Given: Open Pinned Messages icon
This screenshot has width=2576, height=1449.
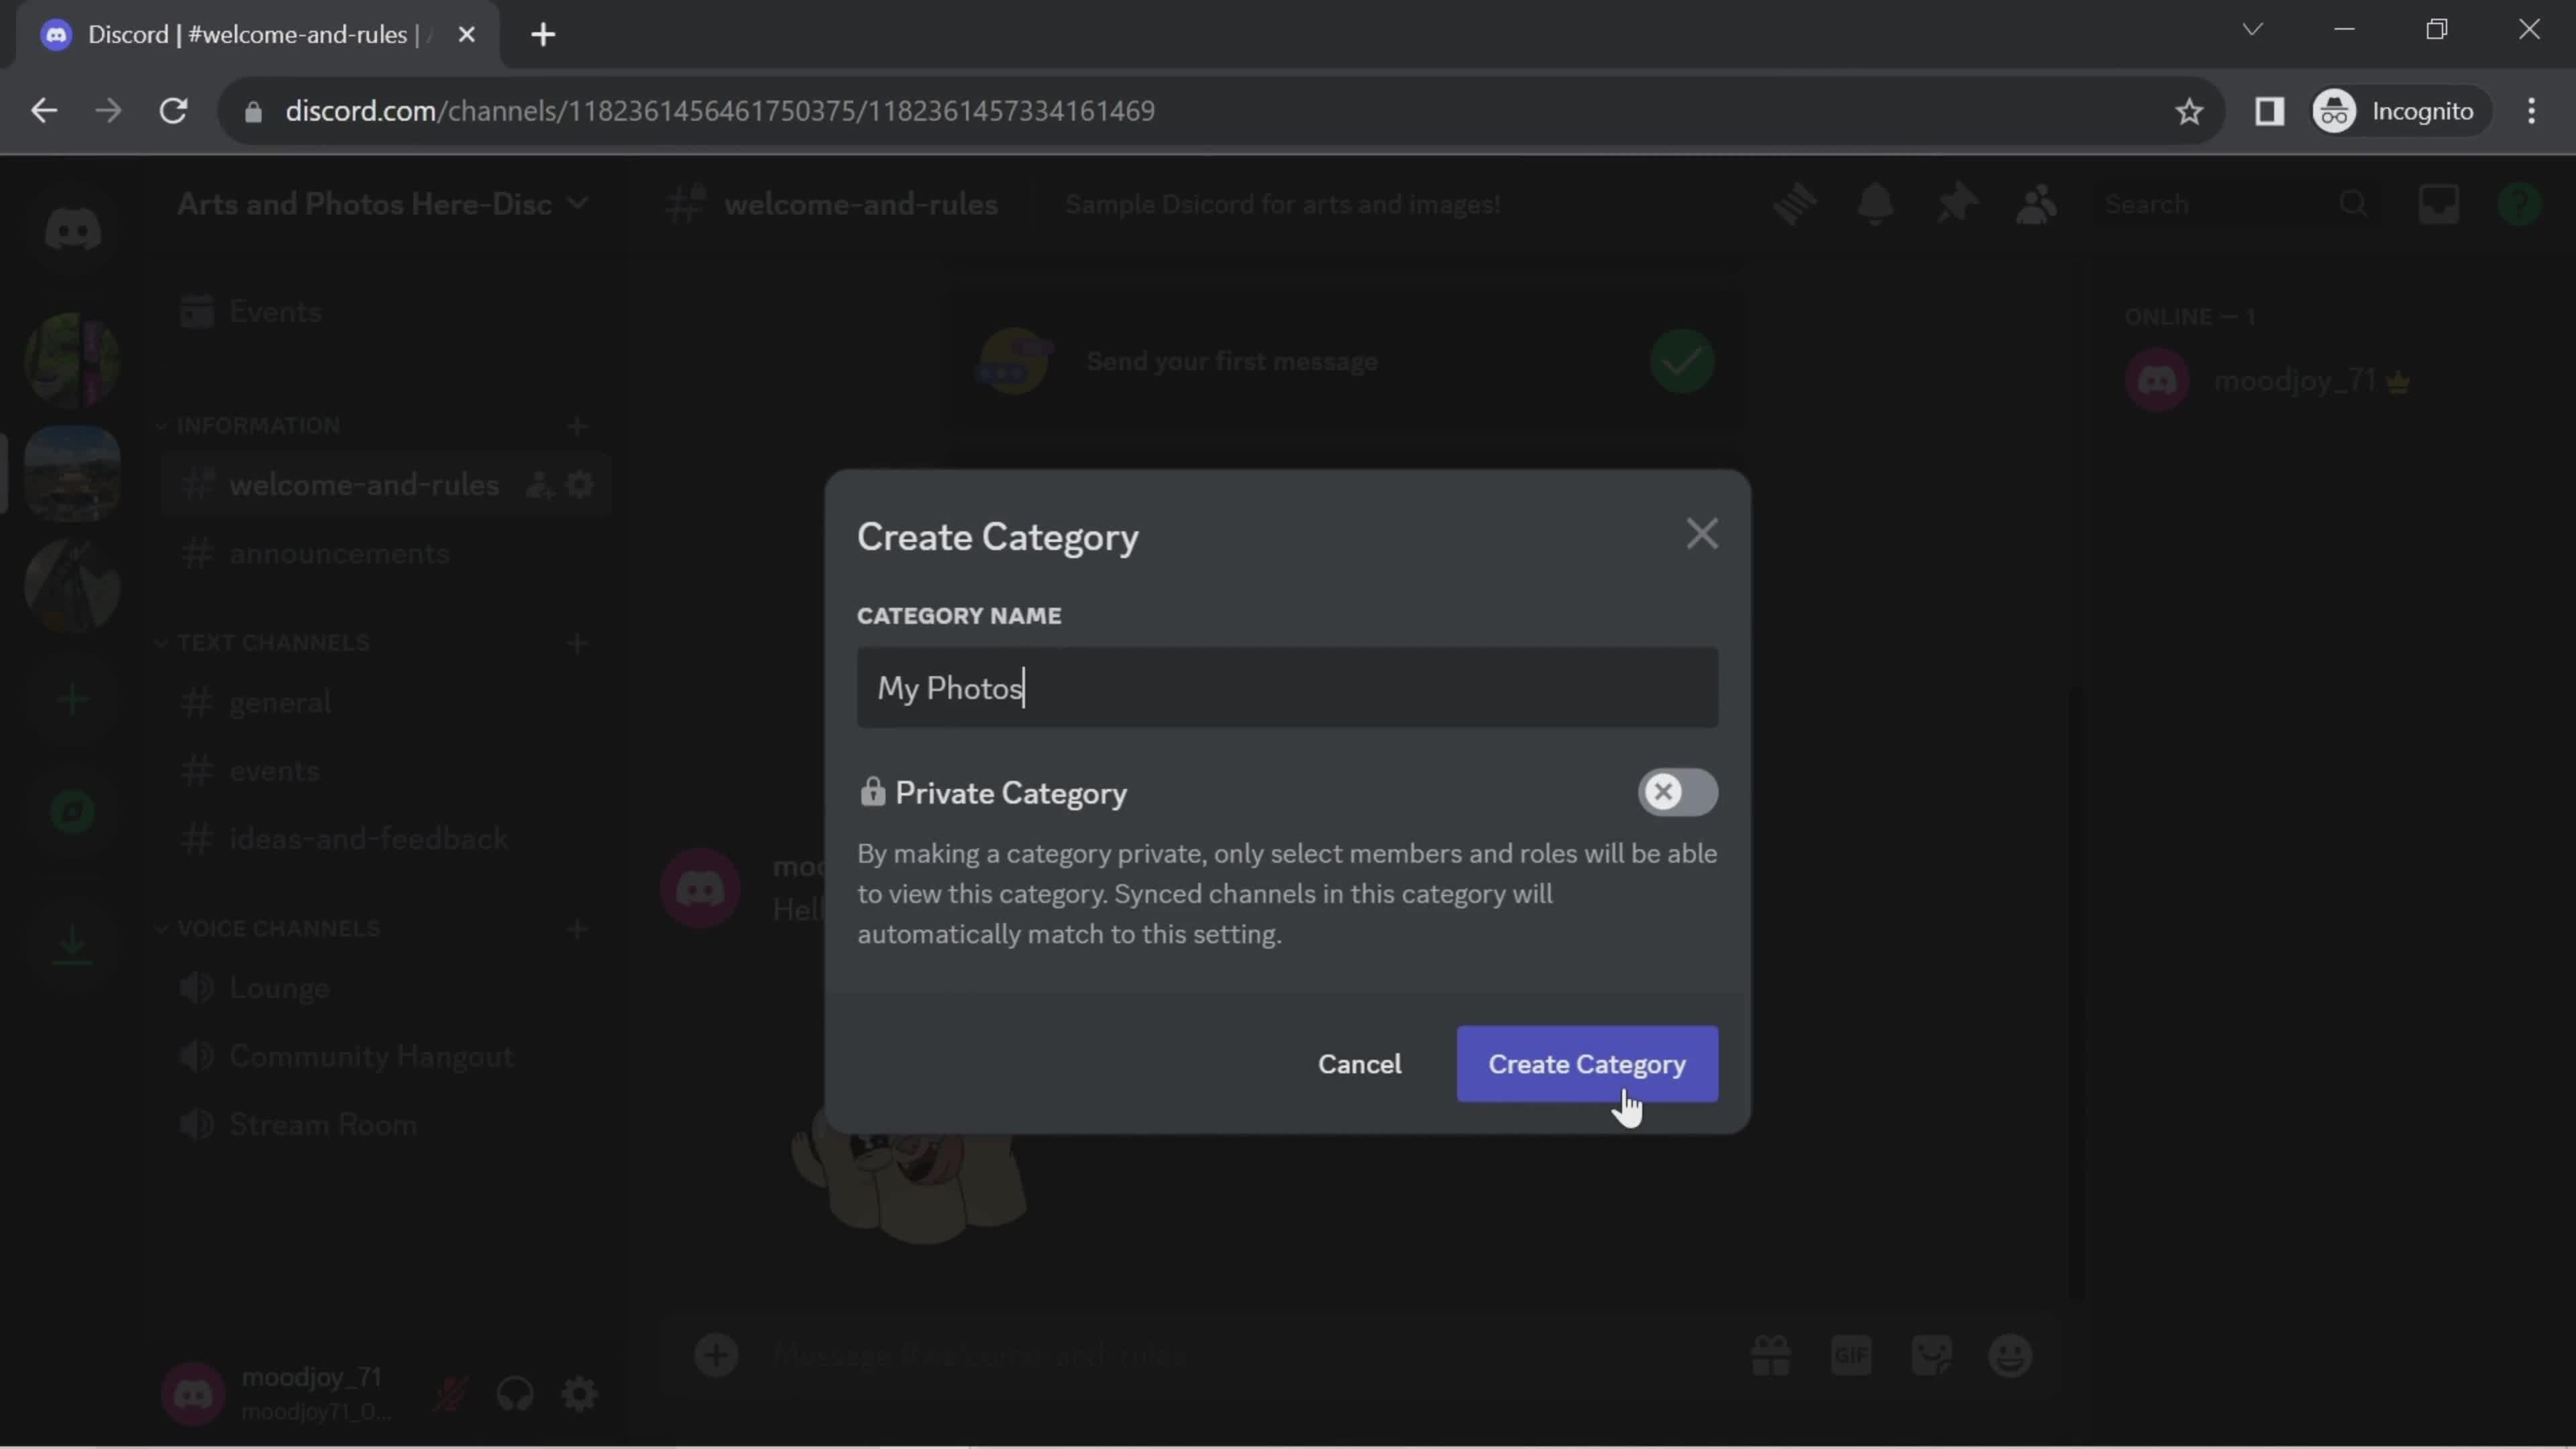Looking at the screenshot, I should pyautogui.click(x=1956, y=204).
